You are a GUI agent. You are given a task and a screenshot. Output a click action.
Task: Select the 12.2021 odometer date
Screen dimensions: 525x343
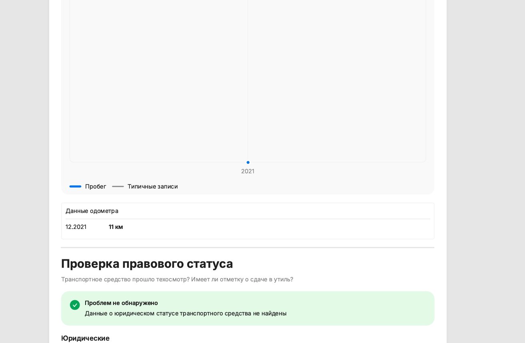[76, 227]
